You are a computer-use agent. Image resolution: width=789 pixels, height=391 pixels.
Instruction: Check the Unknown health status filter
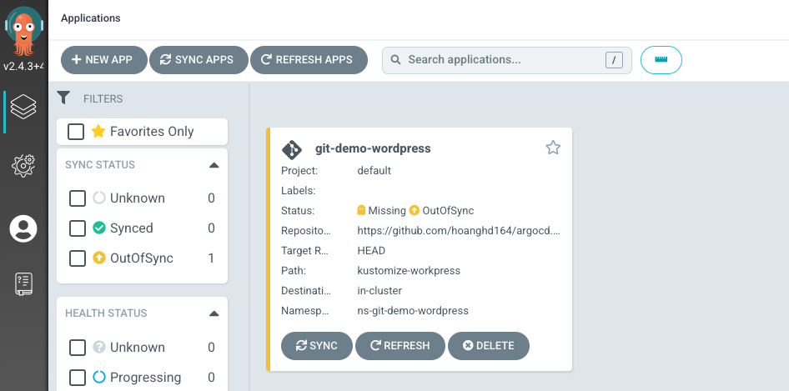tap(78, 347)
